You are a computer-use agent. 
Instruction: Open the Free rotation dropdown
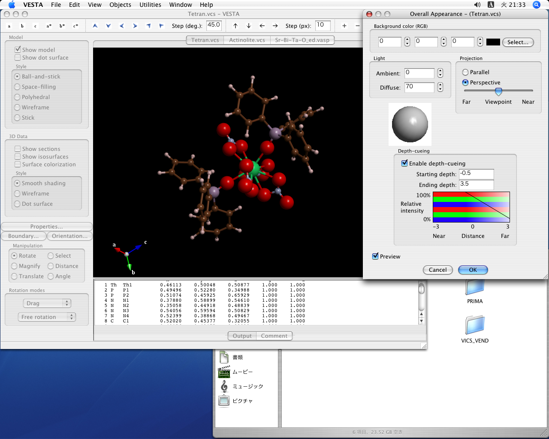46,317
